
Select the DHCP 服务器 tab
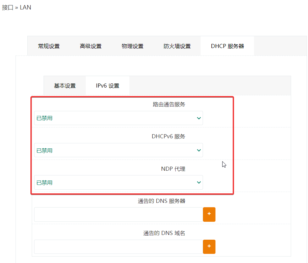click(x=227, y=46)
